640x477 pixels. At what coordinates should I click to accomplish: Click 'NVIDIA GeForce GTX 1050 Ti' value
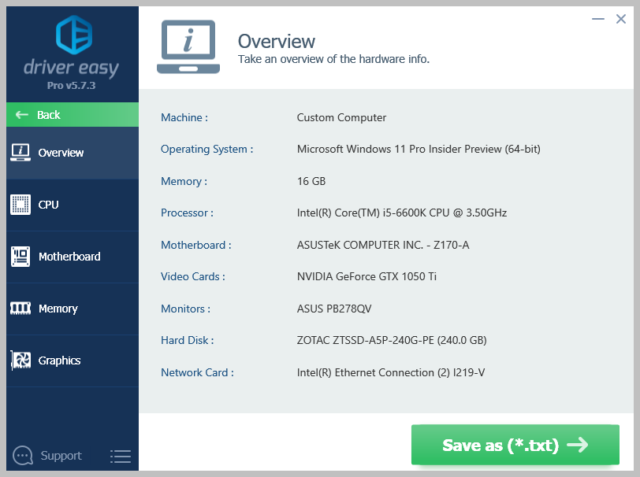click(367, 276)
